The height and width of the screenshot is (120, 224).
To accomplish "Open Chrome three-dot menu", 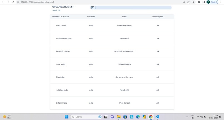I will [x=221, y=2].
